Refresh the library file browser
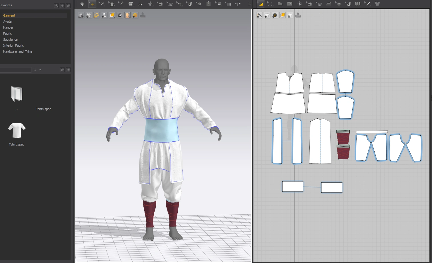The image size is (432, 263). pyautogui.click(x=62, y=70)
